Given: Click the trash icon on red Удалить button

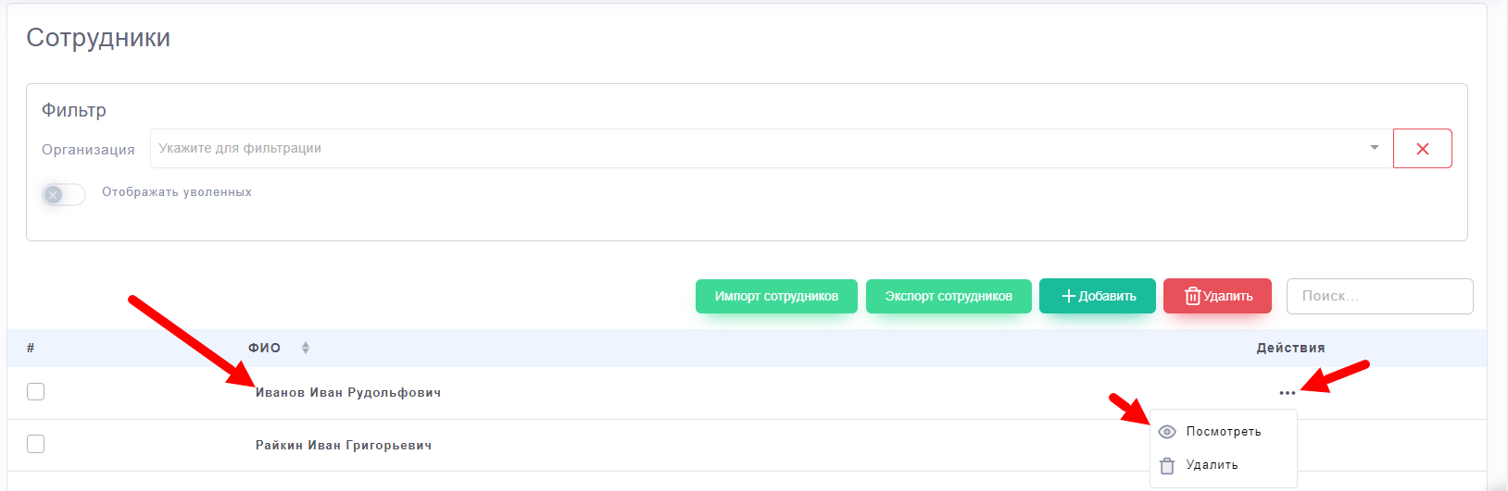Looking at the screenshot, I should (x=1192, y=296).
